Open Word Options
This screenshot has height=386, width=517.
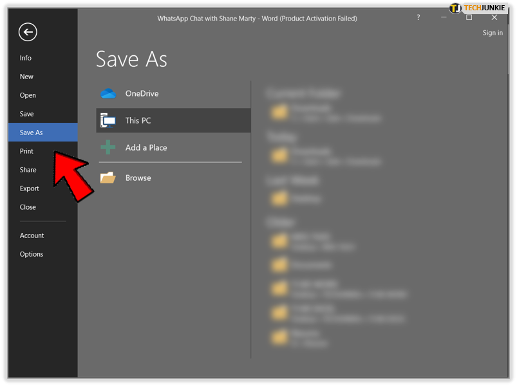[31, 254]
